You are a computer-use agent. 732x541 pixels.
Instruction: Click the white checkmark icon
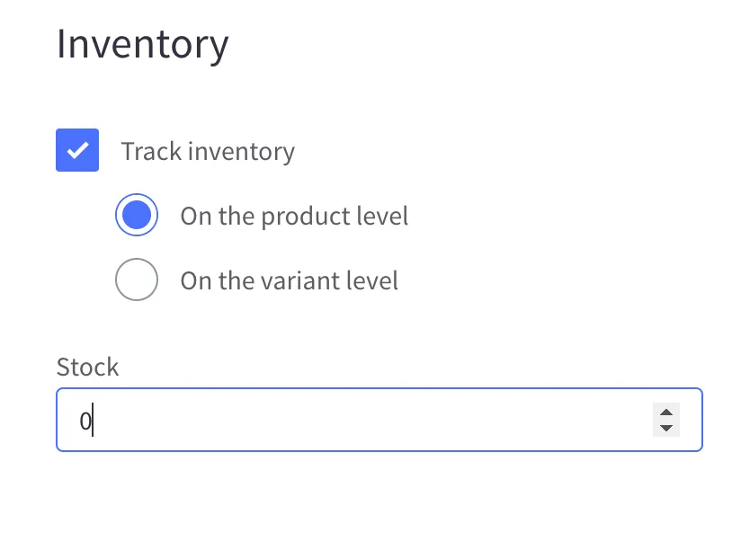click(77, 150)
